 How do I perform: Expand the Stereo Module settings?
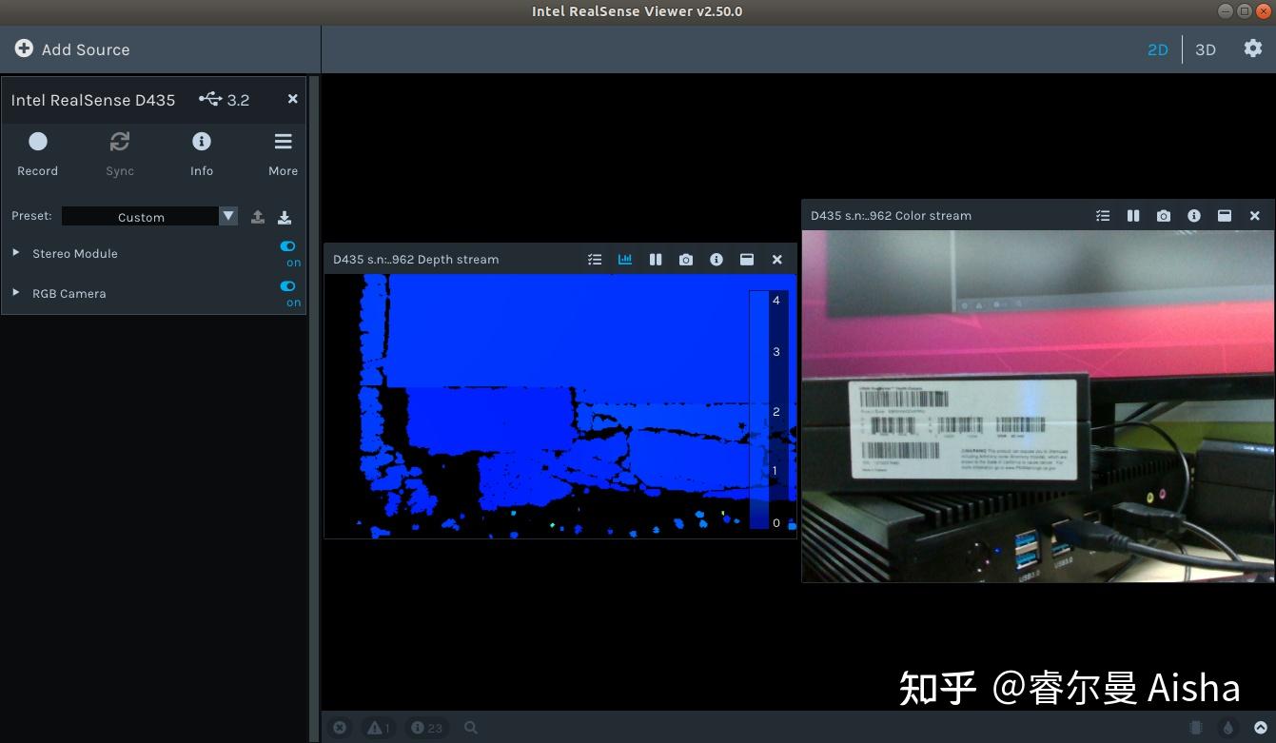pos(15,253)
